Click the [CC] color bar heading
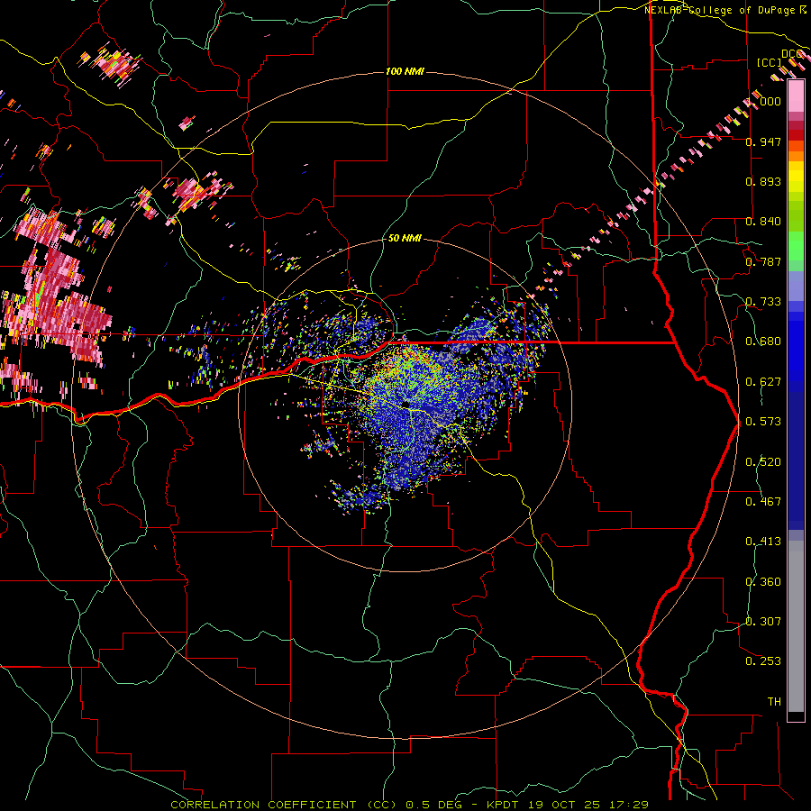This screenshot has height=811, width=811. 769,62
